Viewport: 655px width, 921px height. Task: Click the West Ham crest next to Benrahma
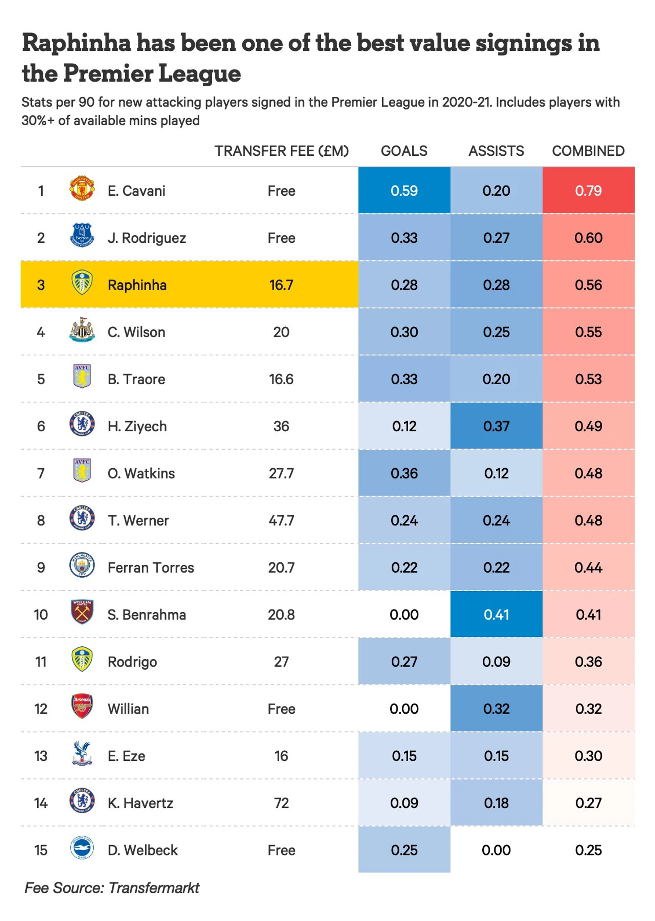click(82, 612)
